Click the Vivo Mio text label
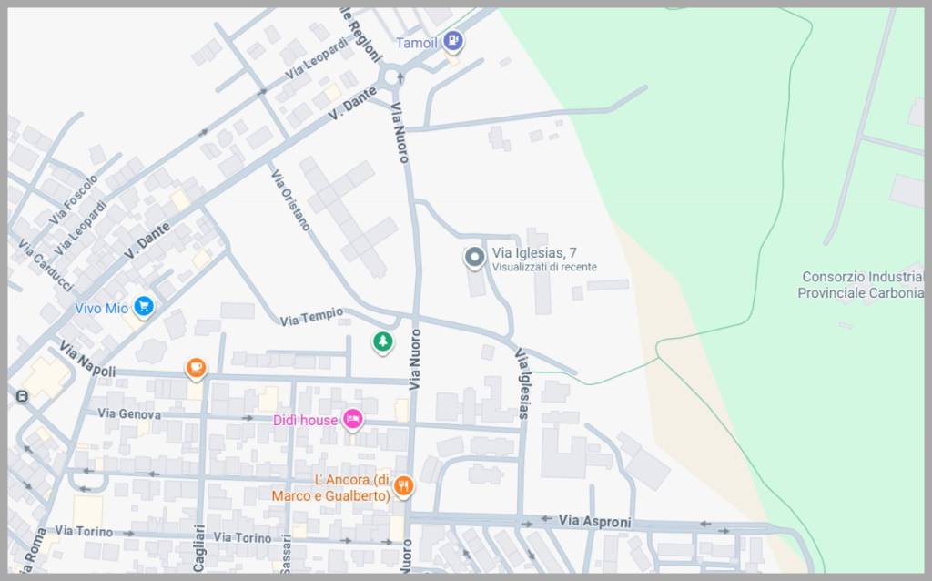 coord(101,308)
